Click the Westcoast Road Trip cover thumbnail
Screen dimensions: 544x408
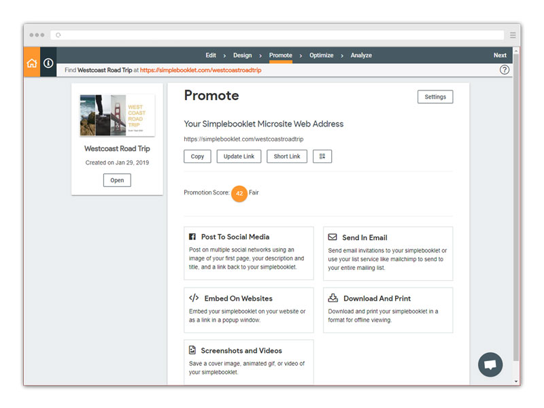coord(117,116)
